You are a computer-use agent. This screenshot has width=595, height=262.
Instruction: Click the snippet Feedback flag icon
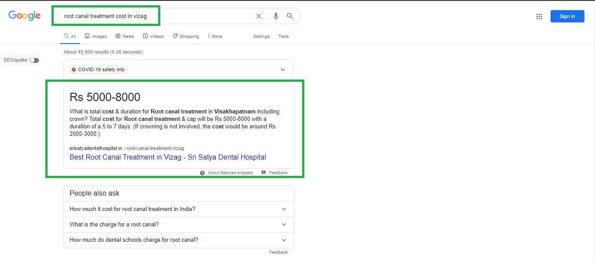(263, 173)
